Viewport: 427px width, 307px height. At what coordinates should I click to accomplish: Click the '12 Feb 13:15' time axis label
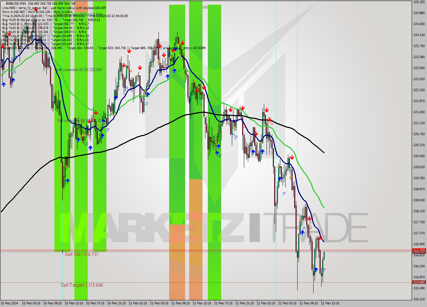330,303
